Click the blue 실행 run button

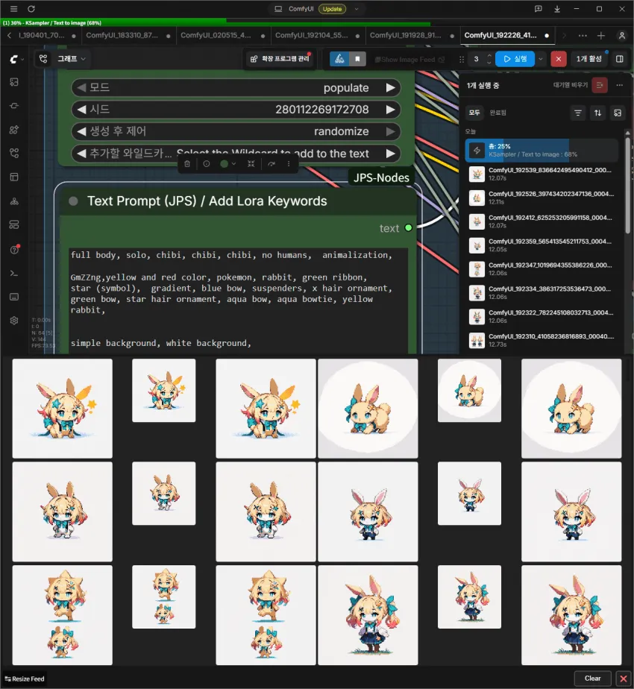point(515,59)
